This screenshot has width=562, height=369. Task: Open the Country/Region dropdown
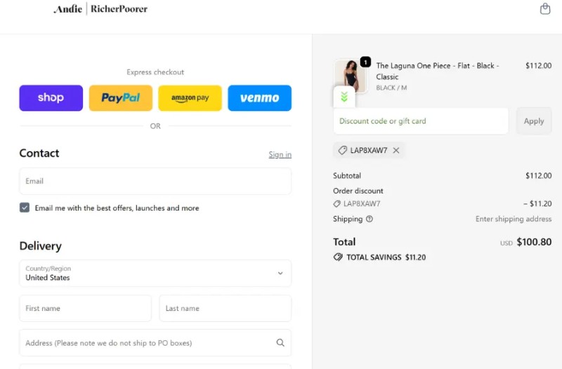(155, 273)
